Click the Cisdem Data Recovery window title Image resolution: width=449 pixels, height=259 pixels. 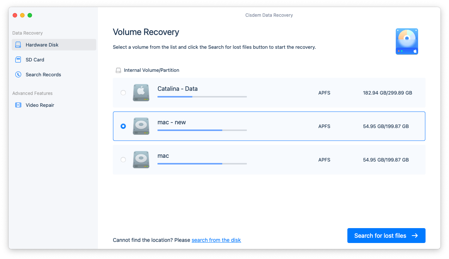point(269,15)
